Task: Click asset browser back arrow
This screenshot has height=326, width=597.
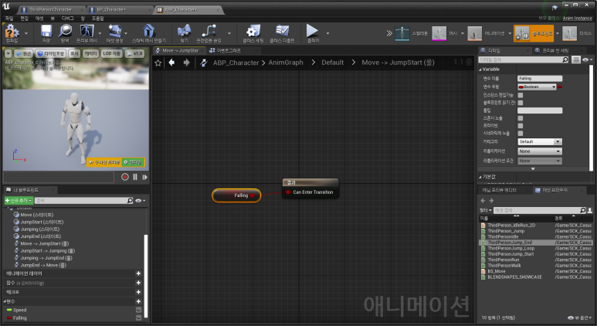Action: [483, 201]
